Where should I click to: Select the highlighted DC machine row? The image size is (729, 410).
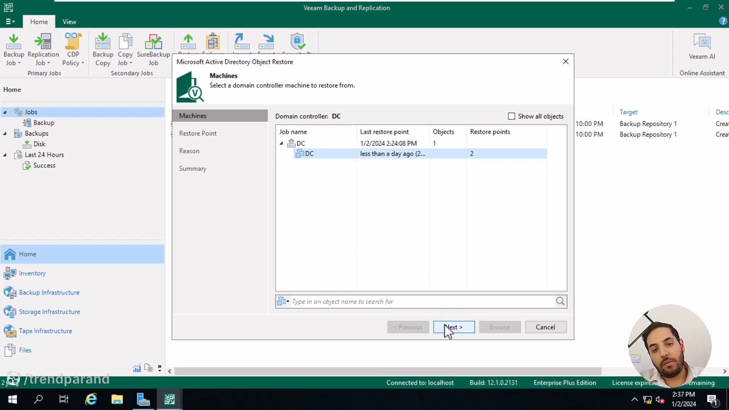[420, 153]
